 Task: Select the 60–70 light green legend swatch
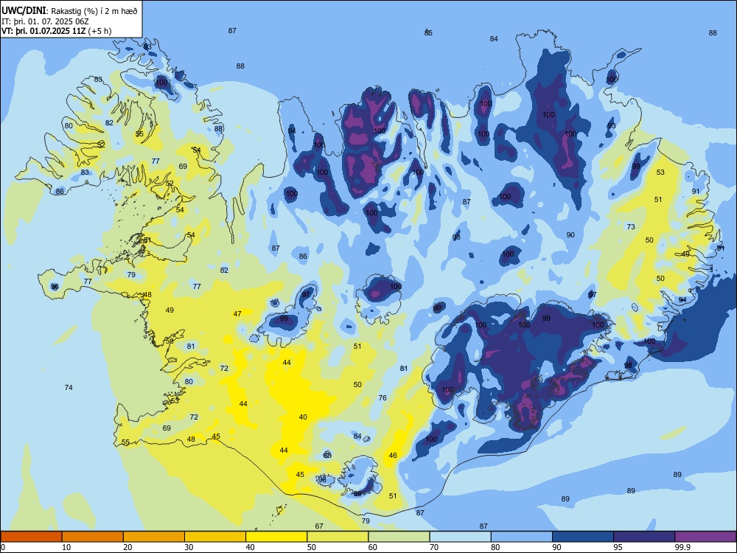(x=399, y=537)
